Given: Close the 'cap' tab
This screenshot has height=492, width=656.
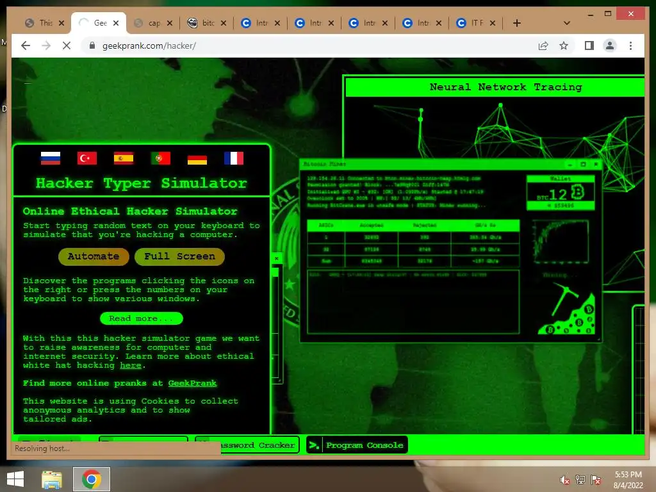Looking at the screenshot, I should [x=169, y=23].
